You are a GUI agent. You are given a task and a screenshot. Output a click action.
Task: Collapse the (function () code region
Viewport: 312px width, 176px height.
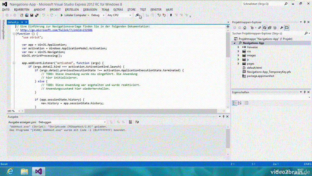click(x=14, y=34)
